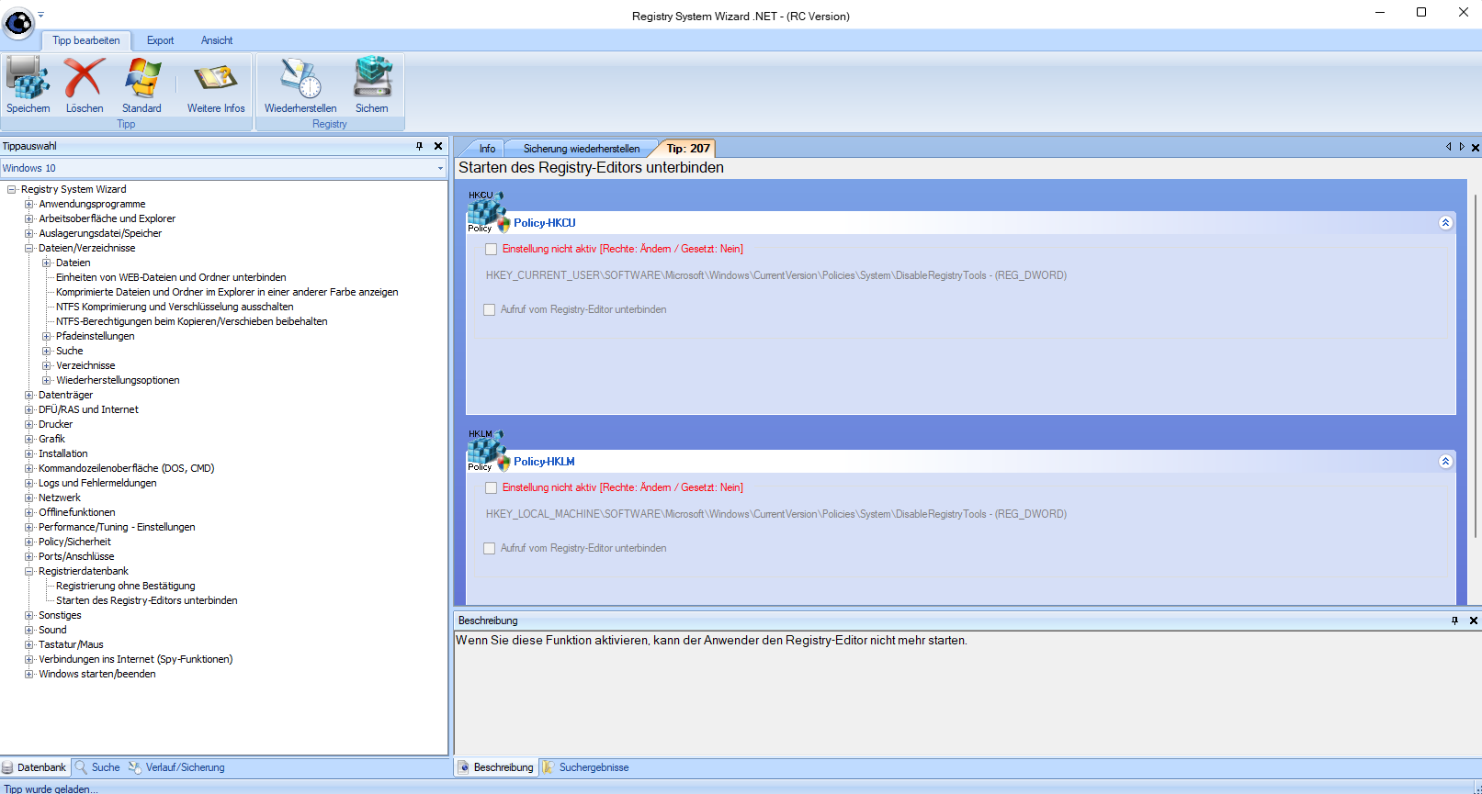The width and height of the screenshot is (1482, 794).
Task: Collapse the Policy-HKCU section chevron
Action: click(1445, 222)
